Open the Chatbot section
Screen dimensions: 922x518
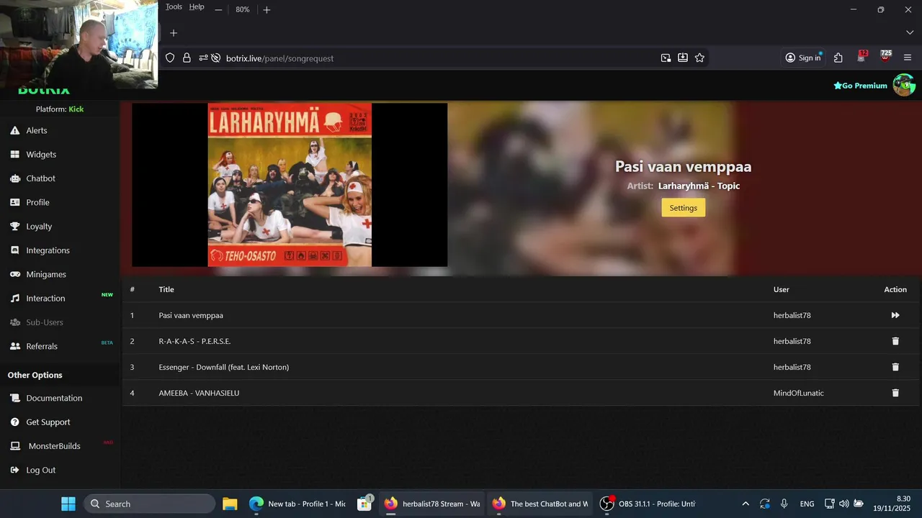[40, 178]
